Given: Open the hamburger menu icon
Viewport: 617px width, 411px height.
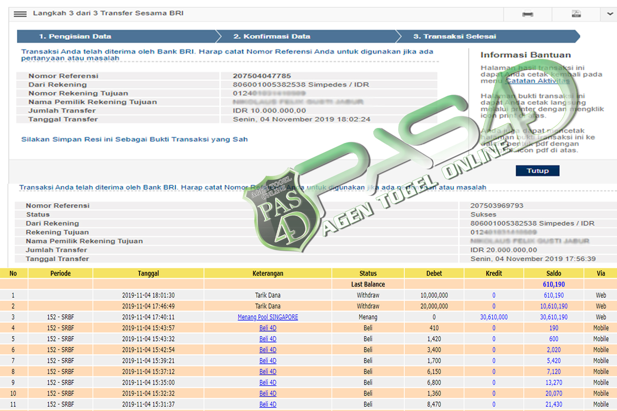Looking at the screenshot, I should point(20,14).
